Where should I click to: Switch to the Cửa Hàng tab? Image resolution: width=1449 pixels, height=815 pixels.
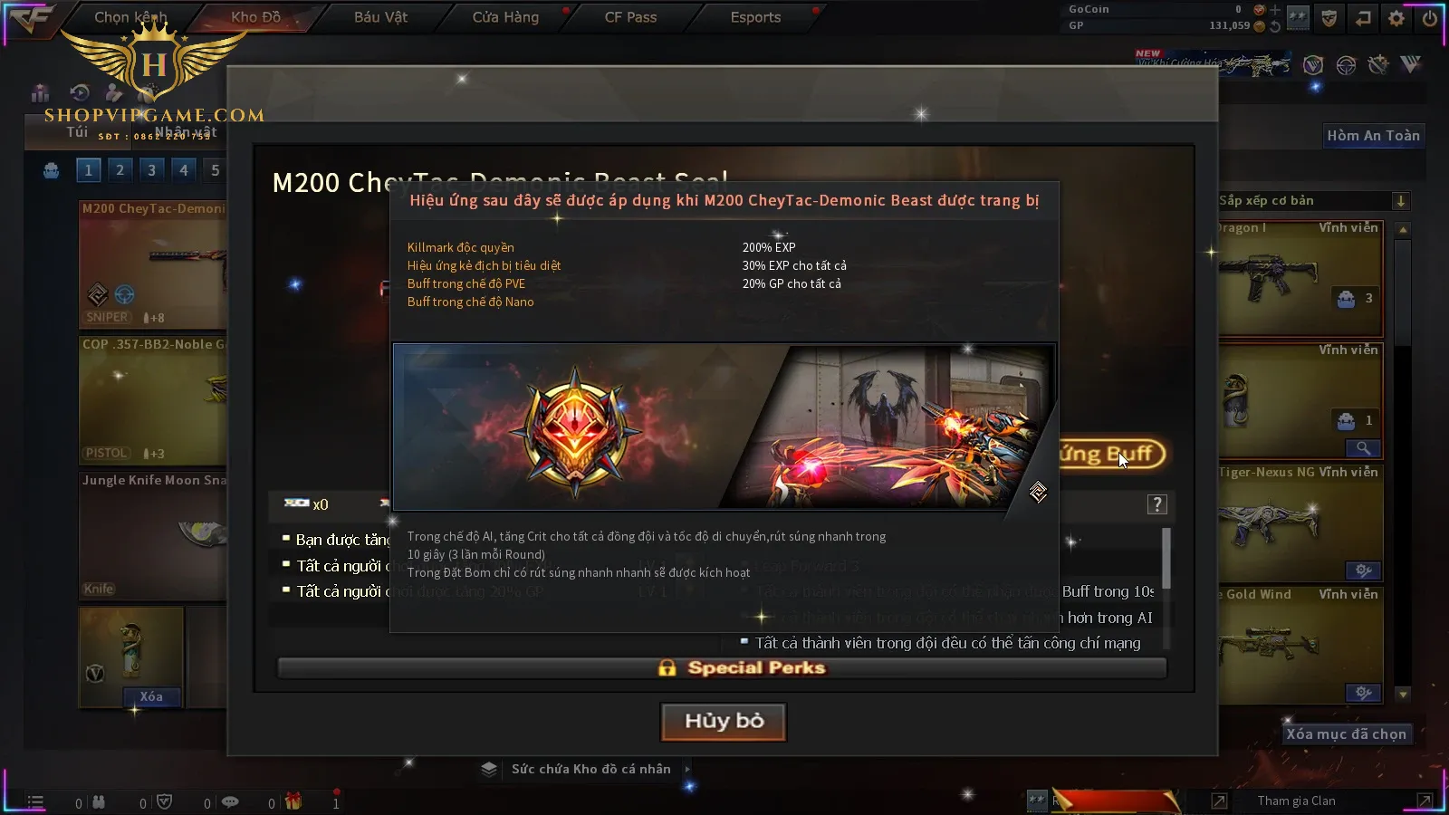pyautogui.click(x=505, y=17)
